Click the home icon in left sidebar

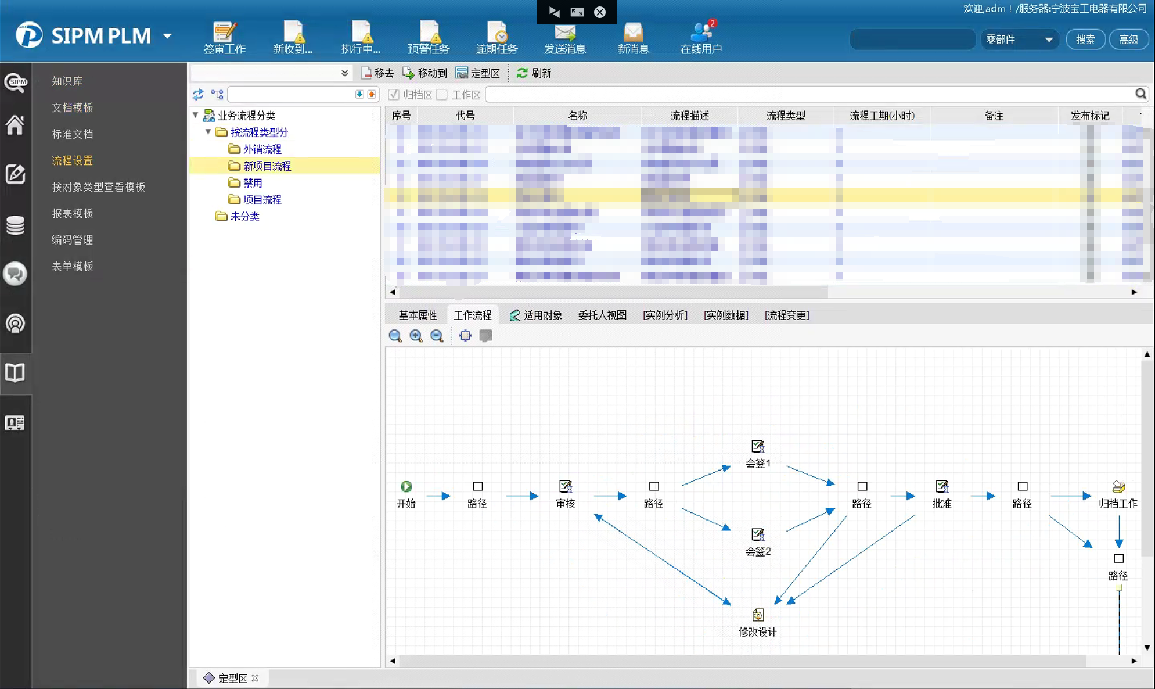pos(15,124)
